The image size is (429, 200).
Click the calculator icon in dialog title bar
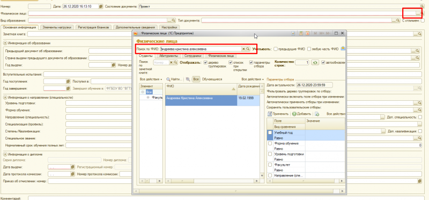[301, 33]
